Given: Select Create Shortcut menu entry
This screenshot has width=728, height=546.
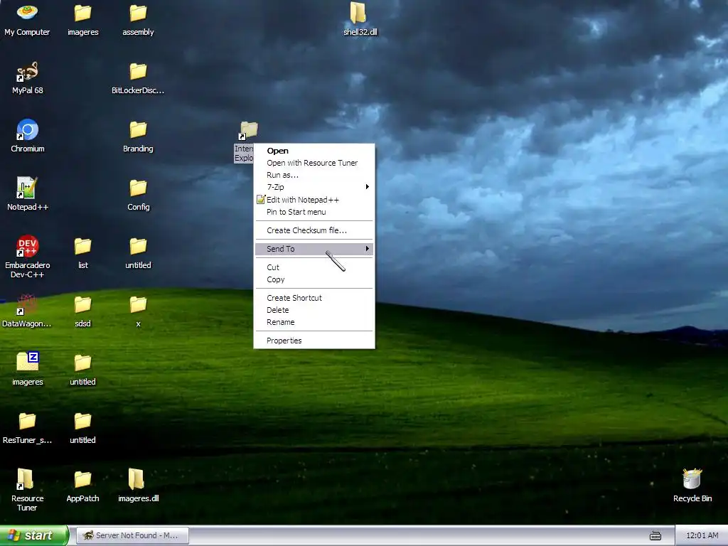Looking at the screenshot, I should [x=314, y=298].
